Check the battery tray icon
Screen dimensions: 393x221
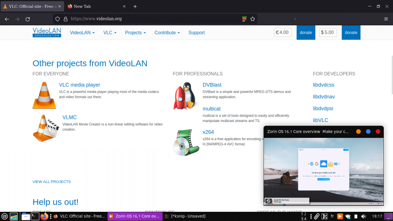356,216
